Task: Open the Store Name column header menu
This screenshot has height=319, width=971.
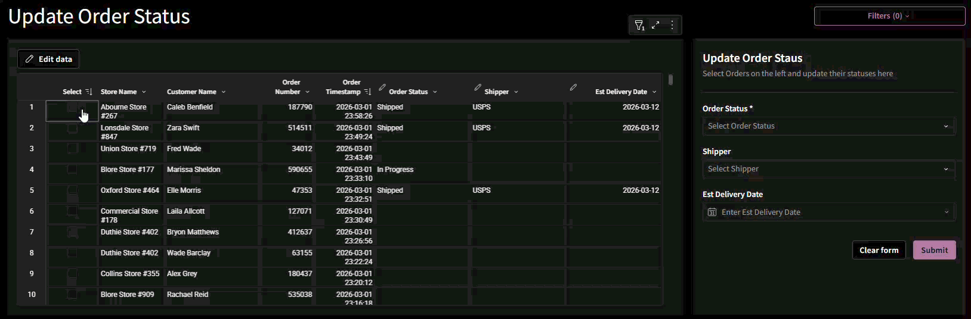Action: click(144, 92)
